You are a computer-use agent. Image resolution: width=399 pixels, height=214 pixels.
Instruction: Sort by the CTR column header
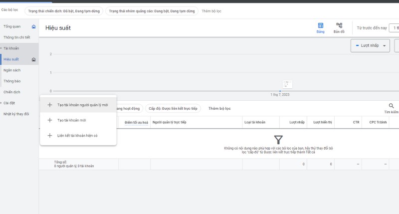pyautogui.click(x=356, y=122)
